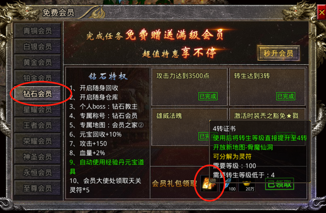The width and height of the screenshot is (326, 213).
Task: Click 已完成 on the 攻击力达到3500点 task
Action: pyautogui.click(x=208, y=96)
